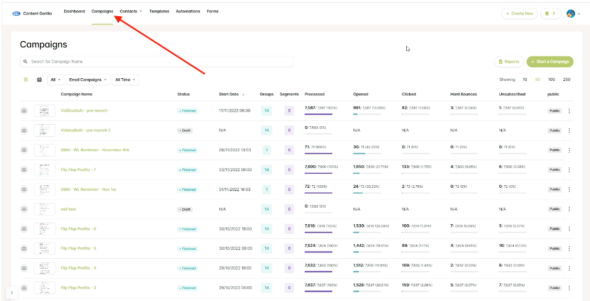Viewport: 590px width, 301px height.
Task: Open three-dot menu for VidStudioAI - pre-launch
Action: (569, 111)
